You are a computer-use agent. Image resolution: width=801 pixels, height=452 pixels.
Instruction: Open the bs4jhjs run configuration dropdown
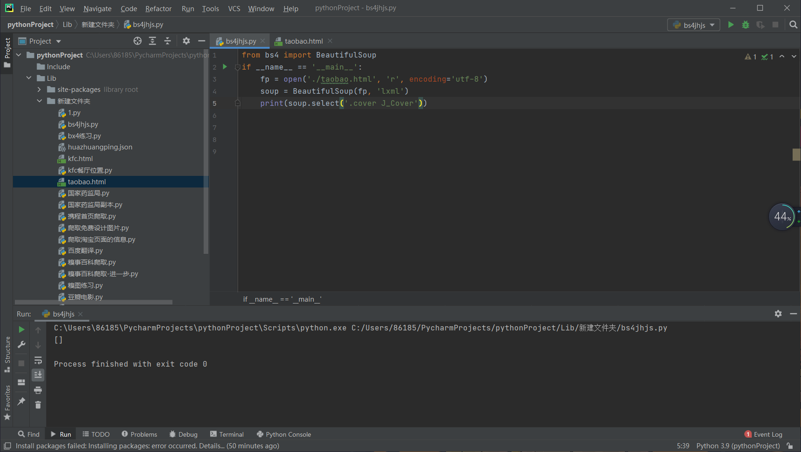tap(694, 25)
